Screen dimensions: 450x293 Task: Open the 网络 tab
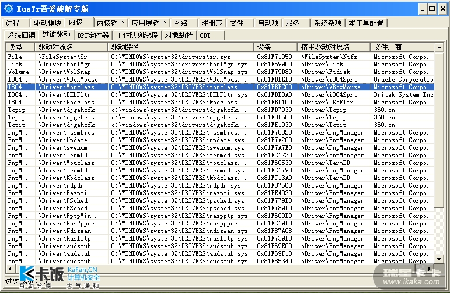coord(181,23)
